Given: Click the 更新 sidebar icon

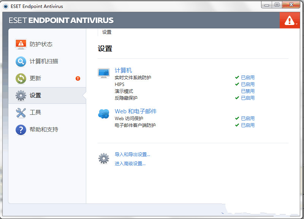Looking at the screenshot, I should [21, 78].
